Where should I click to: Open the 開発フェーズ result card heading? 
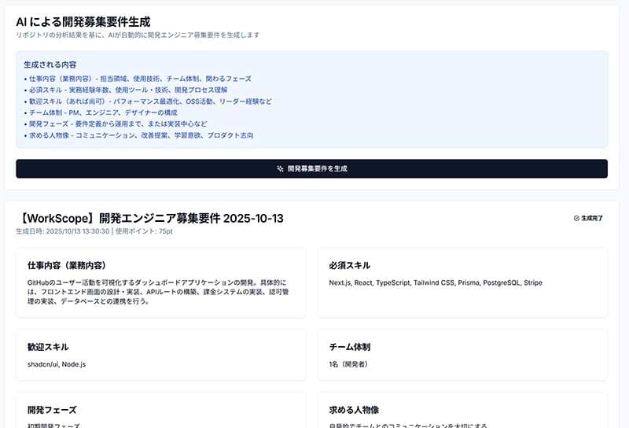(52, 410)
